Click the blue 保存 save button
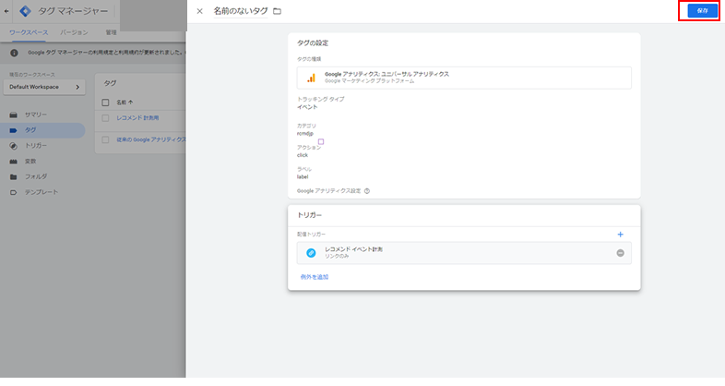725x386 pixels. tap(702, 11)
